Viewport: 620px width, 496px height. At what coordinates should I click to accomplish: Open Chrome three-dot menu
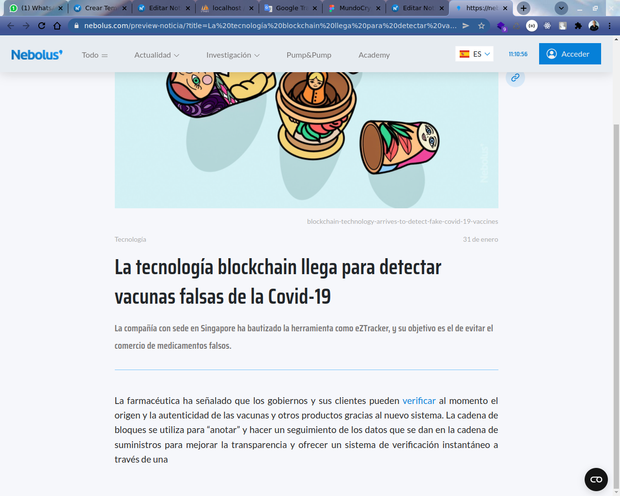click(609, 26)
